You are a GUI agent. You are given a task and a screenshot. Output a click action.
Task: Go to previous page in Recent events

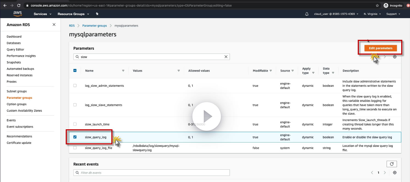pyautogui.click(x=372, y=173)
